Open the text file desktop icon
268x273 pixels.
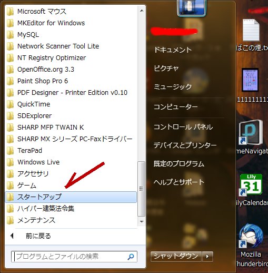click(x=251, y=30)
